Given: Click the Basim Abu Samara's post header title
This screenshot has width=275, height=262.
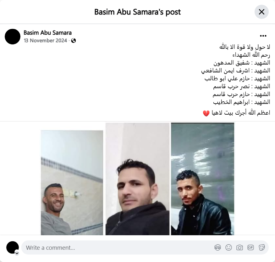Looking at the screenshot, I should point(138,12).
